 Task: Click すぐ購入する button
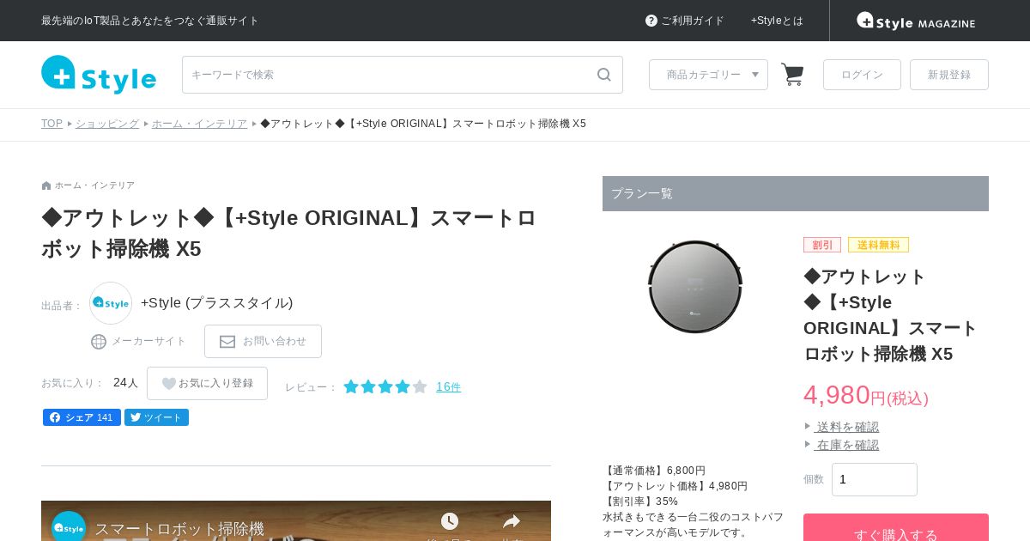pos(896,527)
